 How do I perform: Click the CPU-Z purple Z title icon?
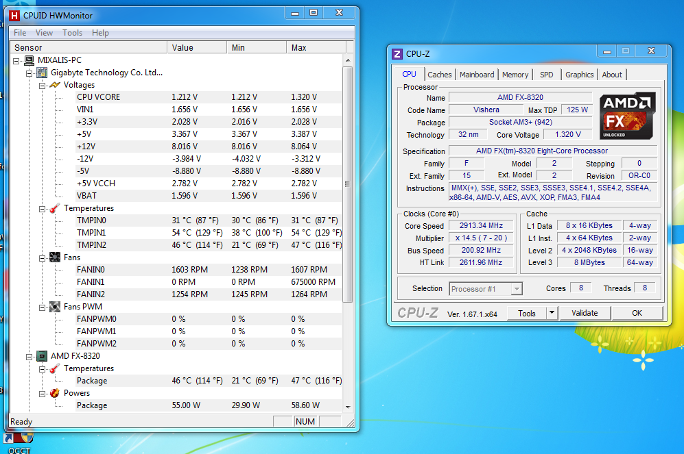tap(397, 54)
